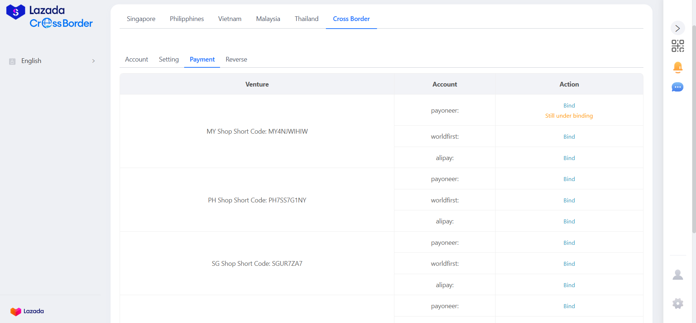
Task: Bind worldfirst for PH shop
Action: coord(569,200)
